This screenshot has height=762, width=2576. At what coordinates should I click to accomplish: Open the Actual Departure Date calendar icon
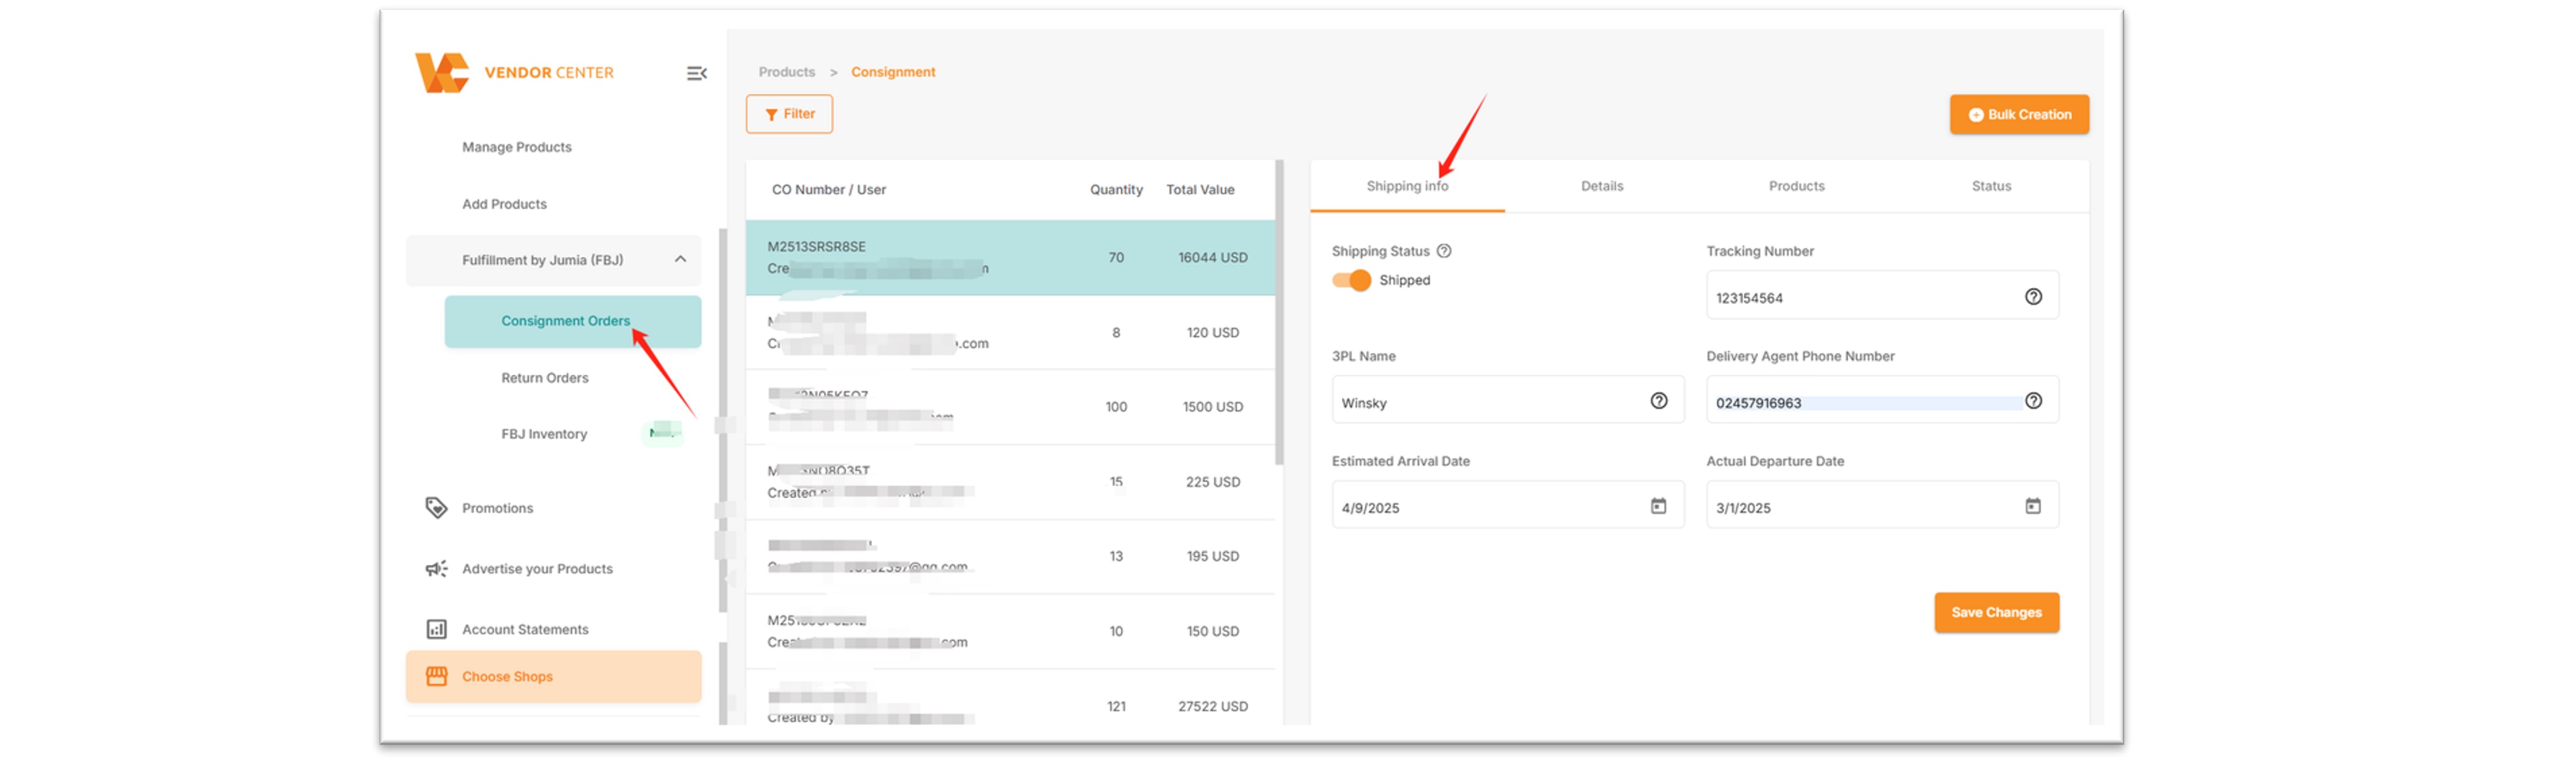pyautogui.click(x=2032, y=506)
